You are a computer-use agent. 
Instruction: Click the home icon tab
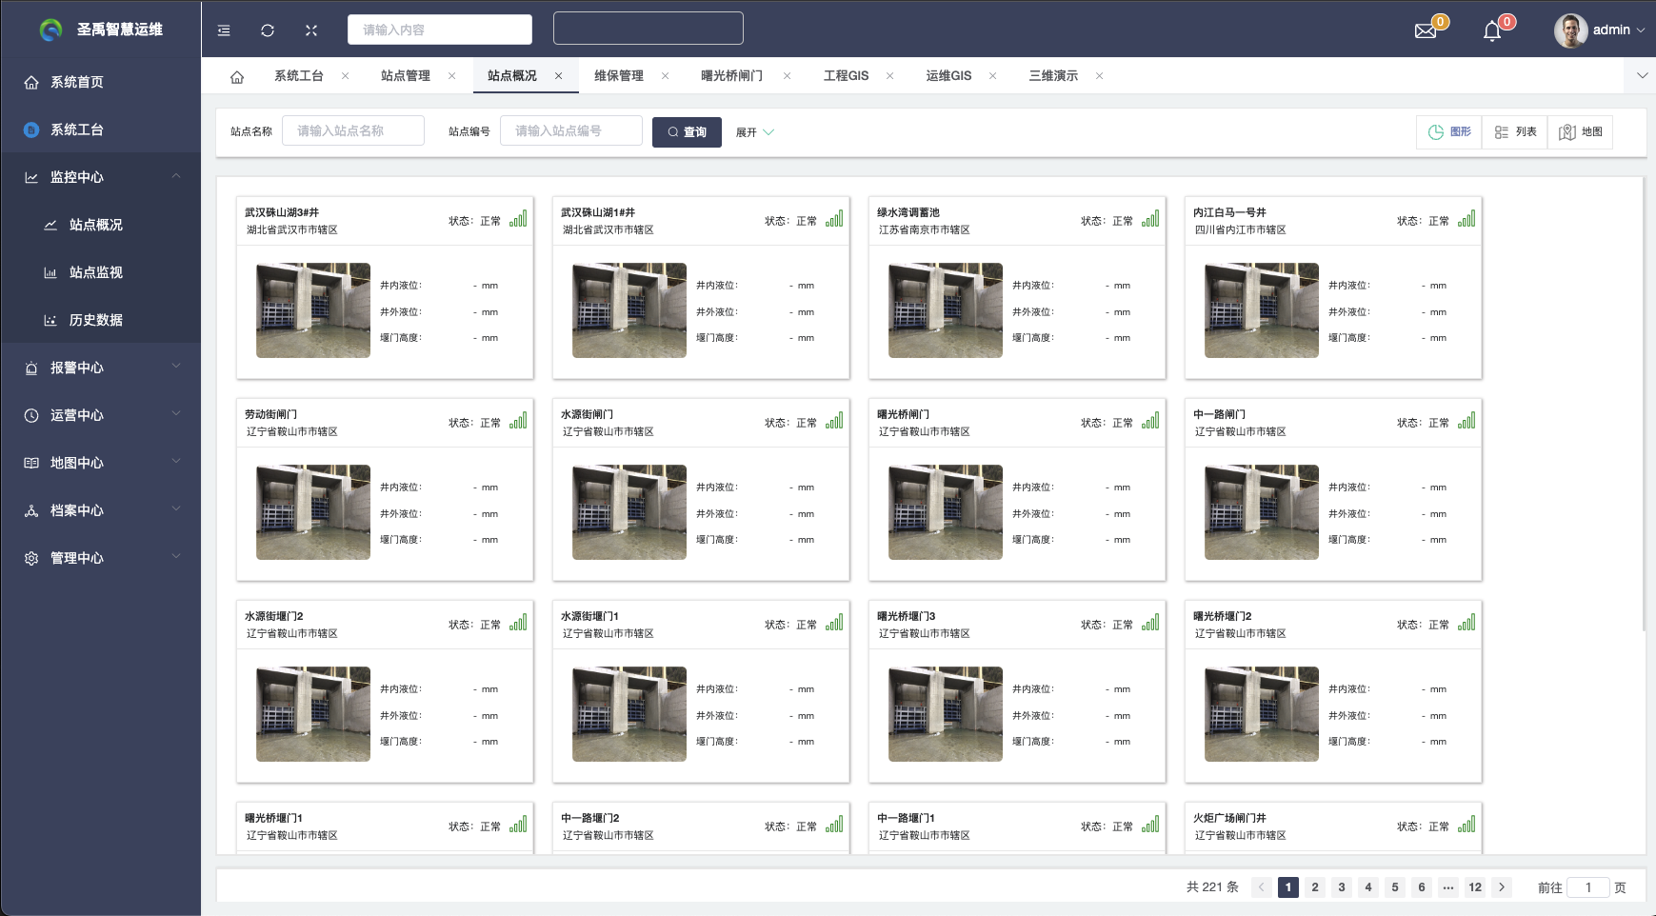click(x=237, y=77)
